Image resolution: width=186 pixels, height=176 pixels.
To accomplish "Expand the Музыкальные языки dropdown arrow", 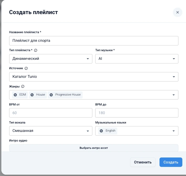I will pos(174,131).
